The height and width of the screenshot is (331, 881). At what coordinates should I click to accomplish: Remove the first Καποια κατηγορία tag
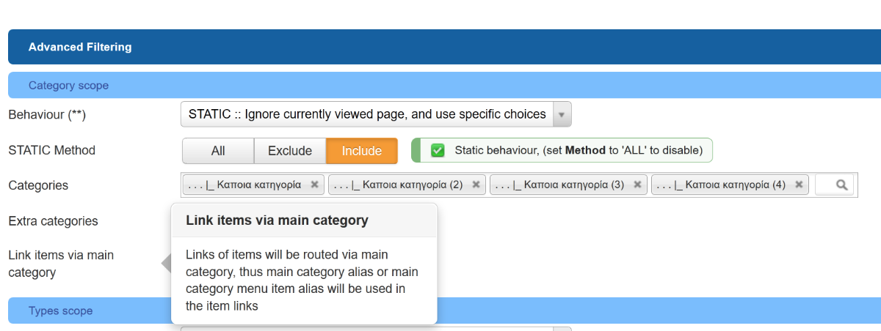314,185
